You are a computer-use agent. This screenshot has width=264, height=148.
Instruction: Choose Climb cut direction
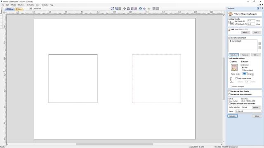coord(243,67)
